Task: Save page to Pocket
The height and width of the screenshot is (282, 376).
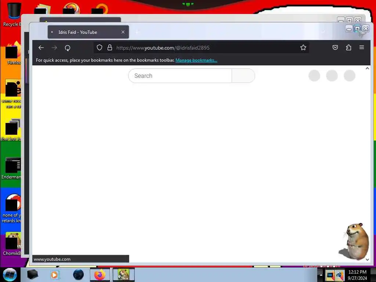Action: [335, 47]
